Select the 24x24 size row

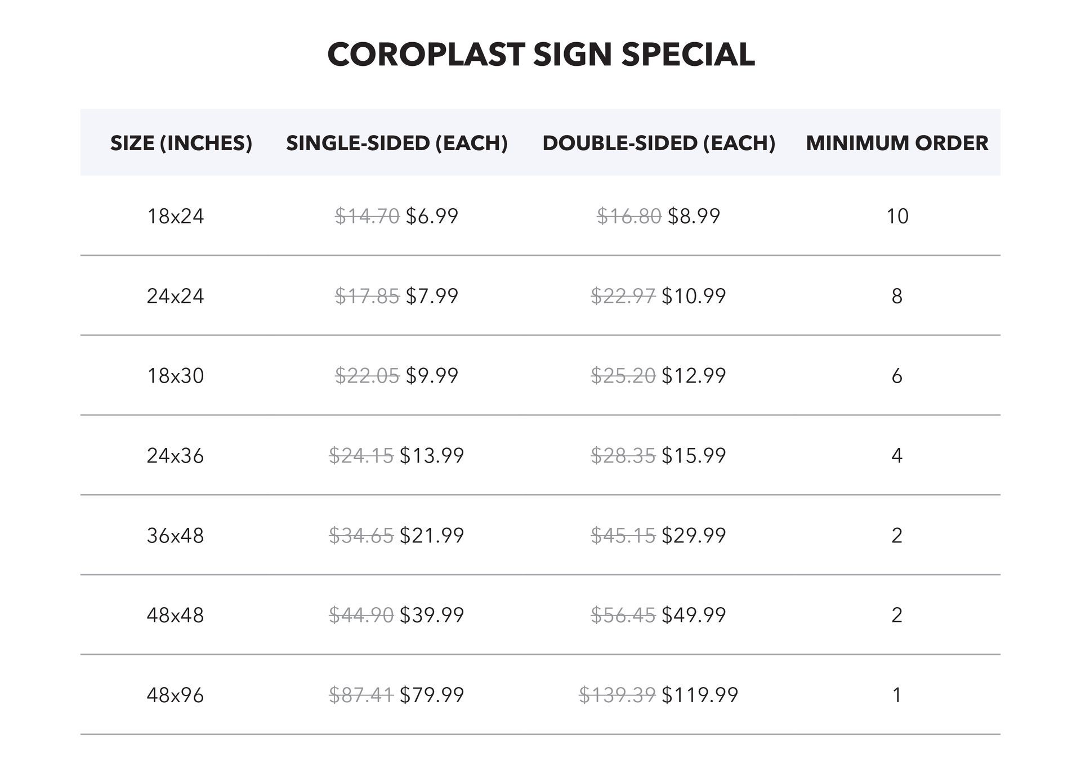175,296
